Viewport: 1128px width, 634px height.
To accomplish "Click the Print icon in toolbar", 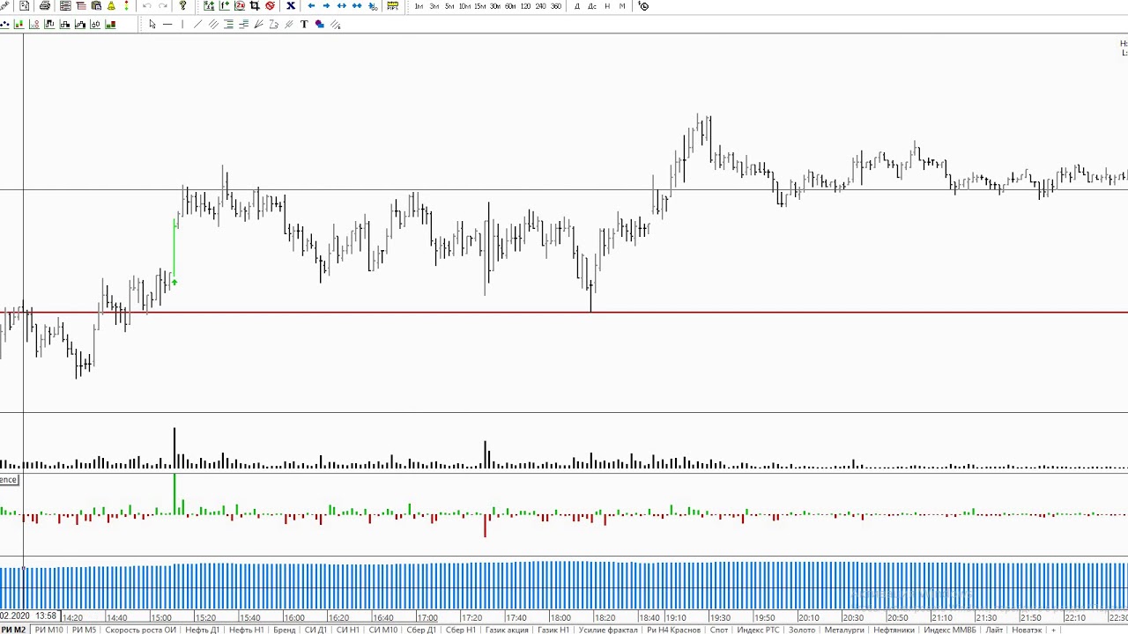I will click(45, 6).
